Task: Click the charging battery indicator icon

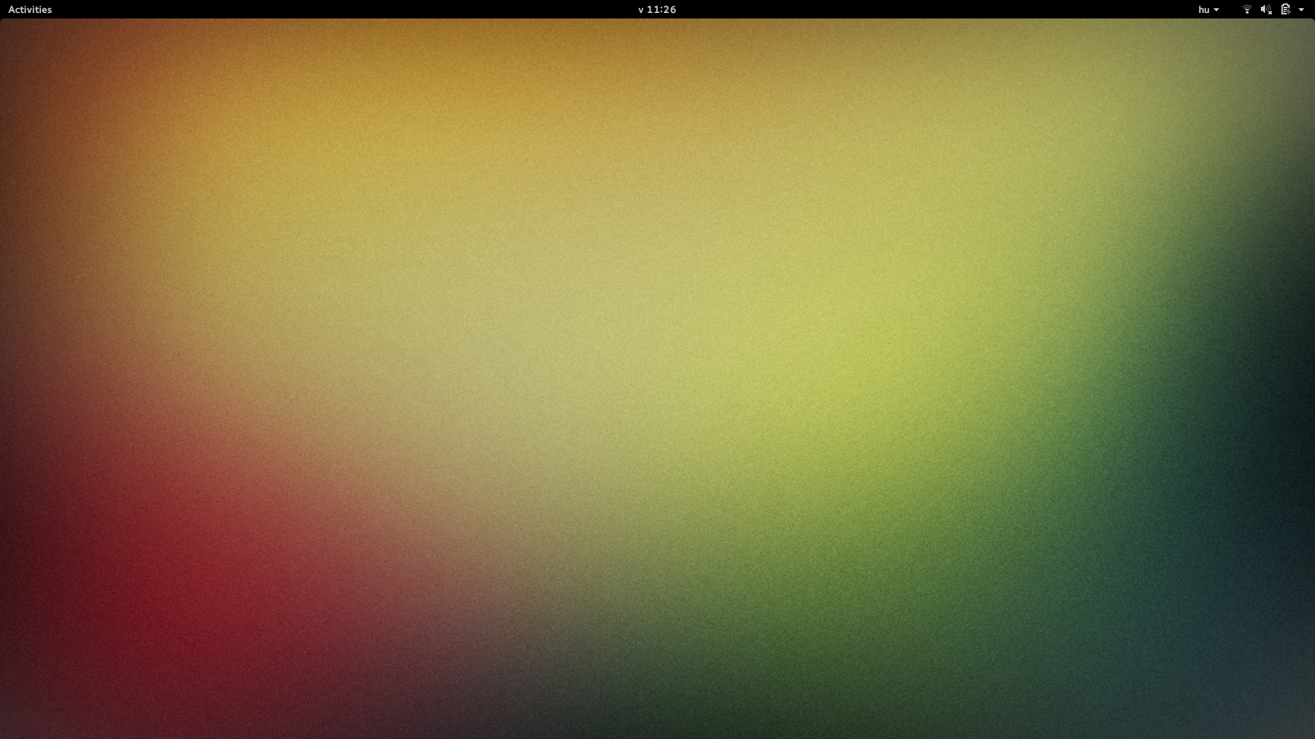Action: click(x=1285, y=10)
